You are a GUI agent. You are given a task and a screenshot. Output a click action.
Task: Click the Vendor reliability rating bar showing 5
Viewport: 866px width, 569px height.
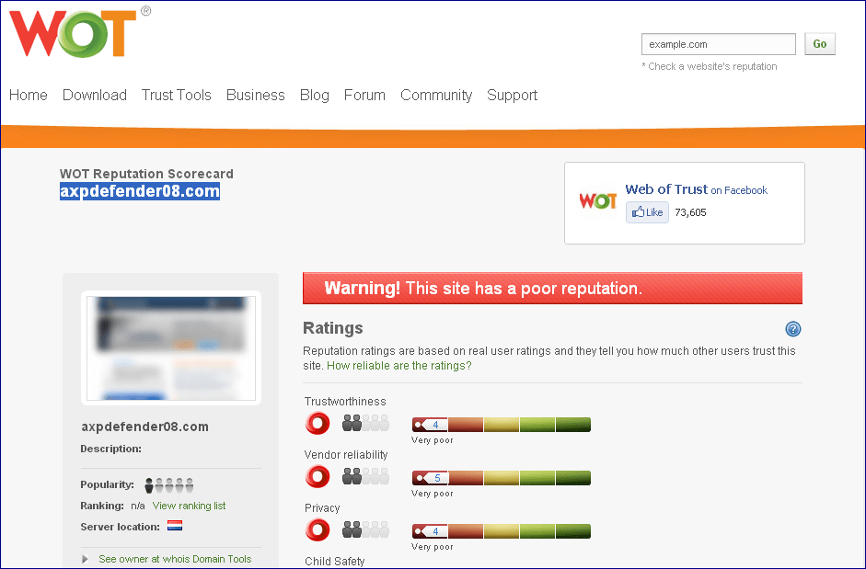[502, 478]
